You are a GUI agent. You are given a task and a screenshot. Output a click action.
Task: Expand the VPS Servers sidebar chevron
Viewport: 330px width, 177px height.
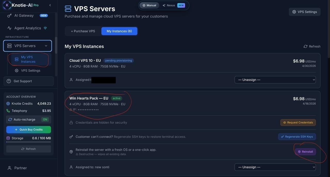tap(46, 46)
